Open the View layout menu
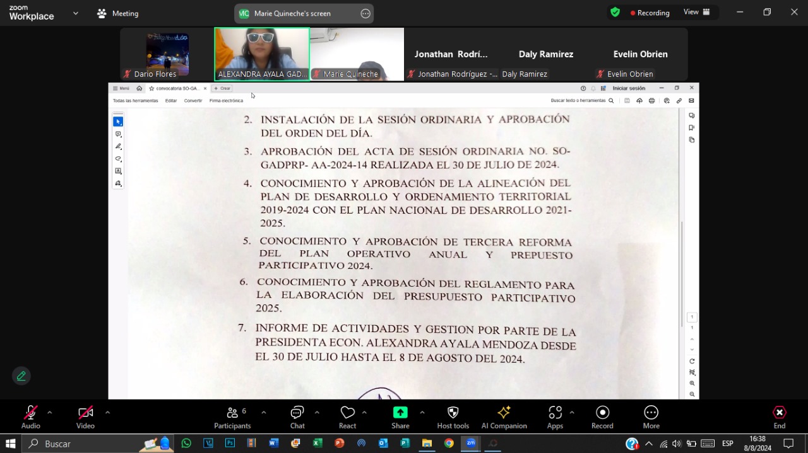808x453 pixels. 696,13
